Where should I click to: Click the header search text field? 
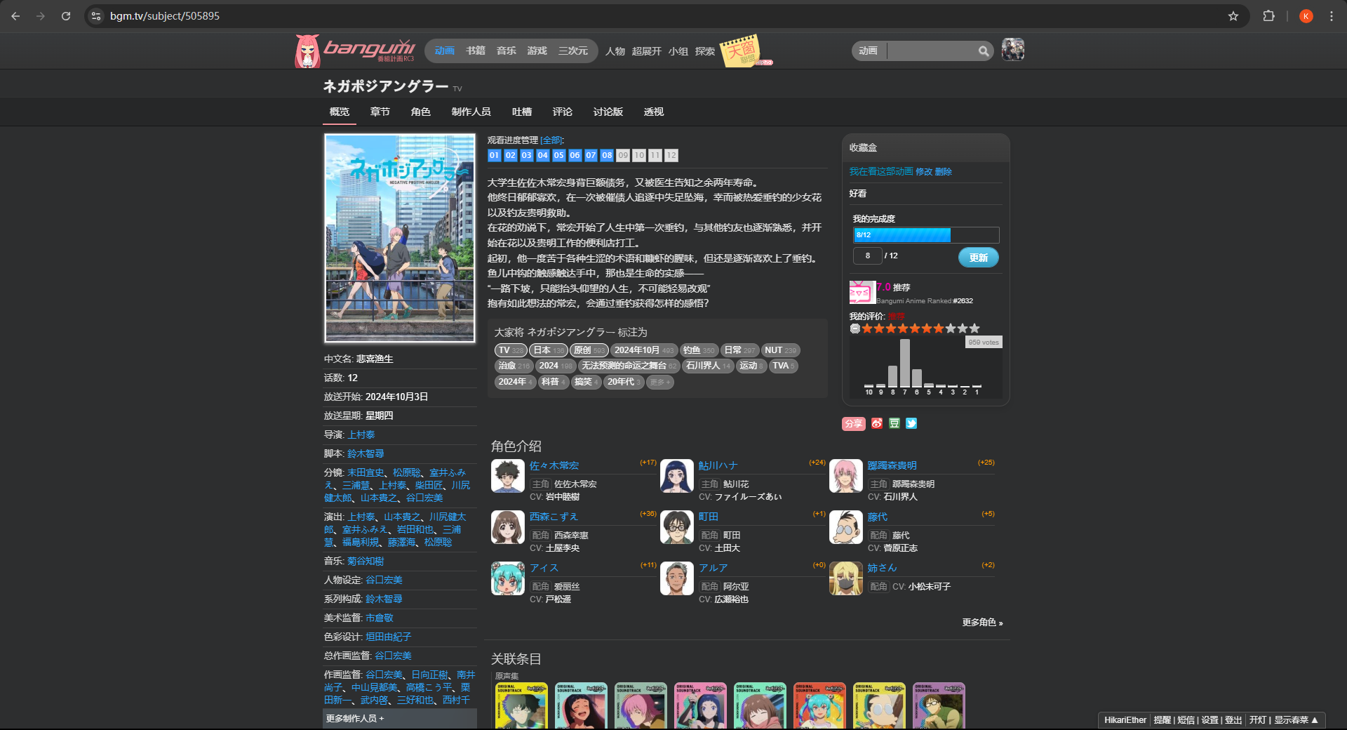click(932, 51)
